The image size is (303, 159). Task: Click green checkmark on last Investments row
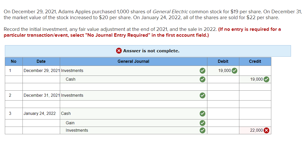pyautogui.click(x=202, y=130)
